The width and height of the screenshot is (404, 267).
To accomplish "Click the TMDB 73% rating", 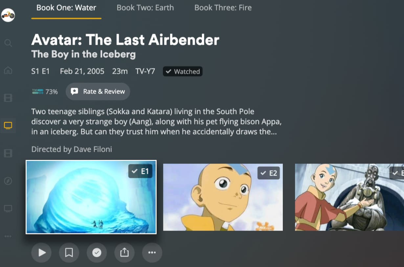I will (x=45, y=92).
